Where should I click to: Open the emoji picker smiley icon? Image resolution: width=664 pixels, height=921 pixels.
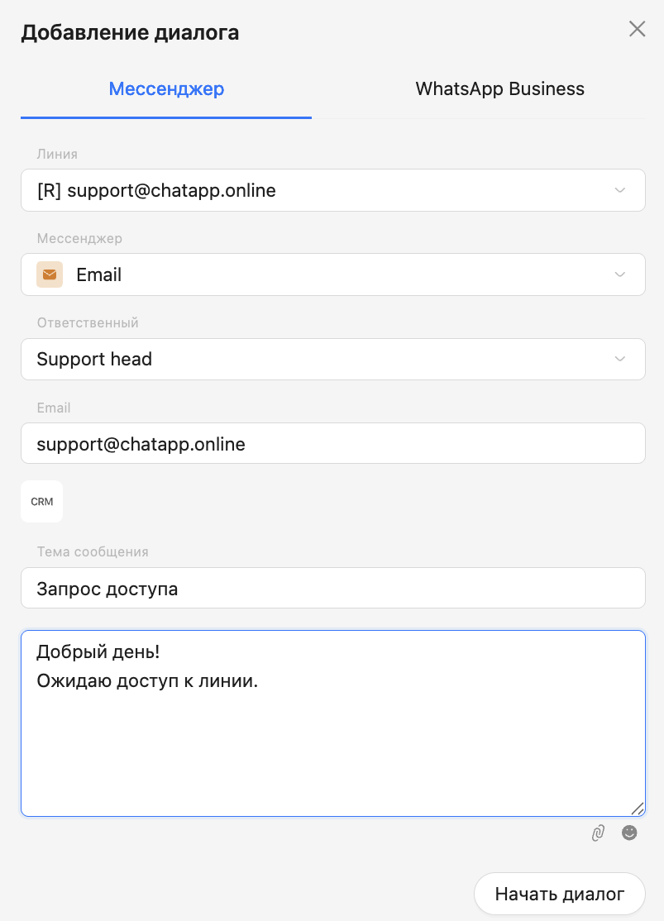pyautogui.click(x=629, y=833)
